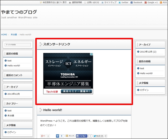Open test category in カテゴリー
The width and height of the screenshot is (168, 139).
10,111
